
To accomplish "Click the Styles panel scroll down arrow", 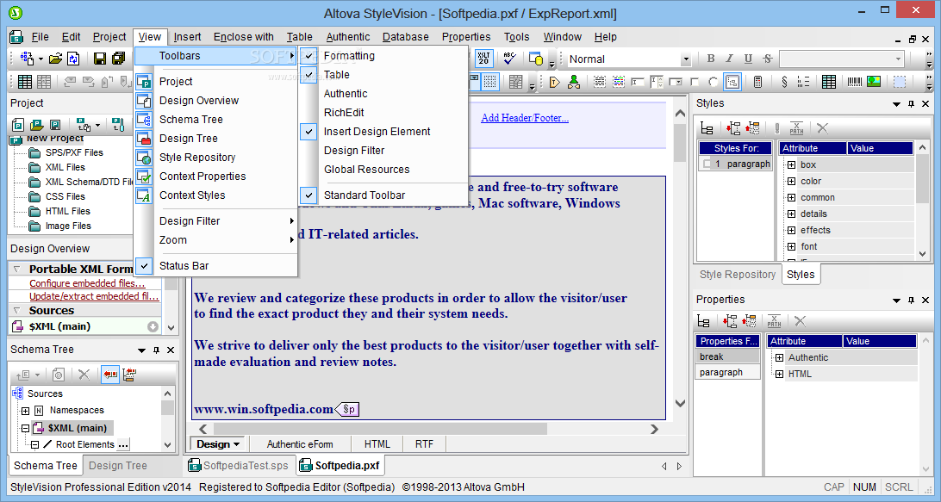I will point(923,254).
